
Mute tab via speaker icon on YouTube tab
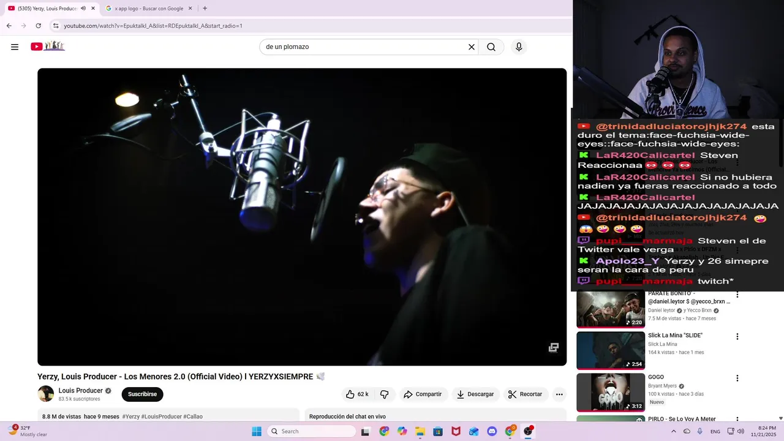click(83, 9)
